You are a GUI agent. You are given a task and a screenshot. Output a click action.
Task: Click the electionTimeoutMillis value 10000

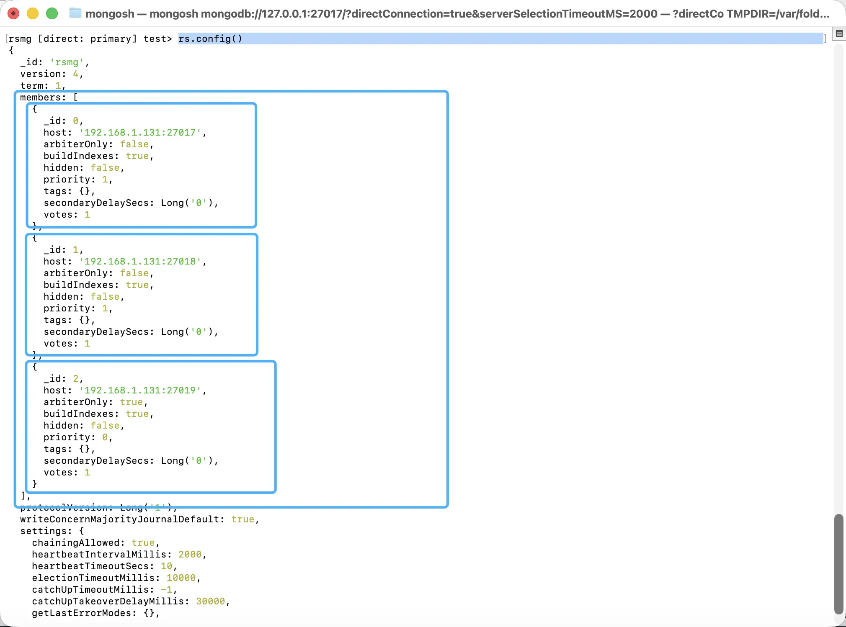tap(181, 578)
